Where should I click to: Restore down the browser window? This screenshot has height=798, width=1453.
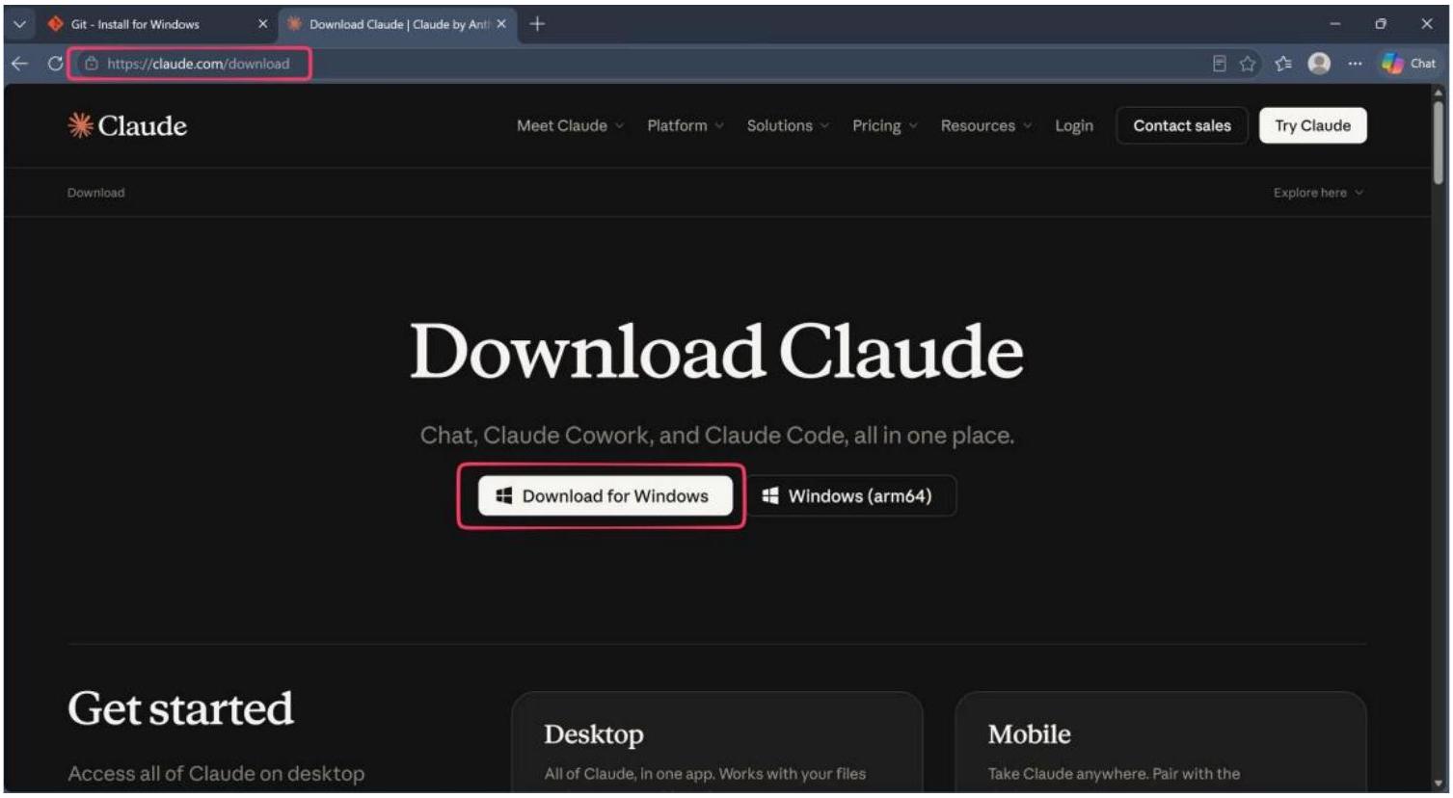[x=1381, y=24]
